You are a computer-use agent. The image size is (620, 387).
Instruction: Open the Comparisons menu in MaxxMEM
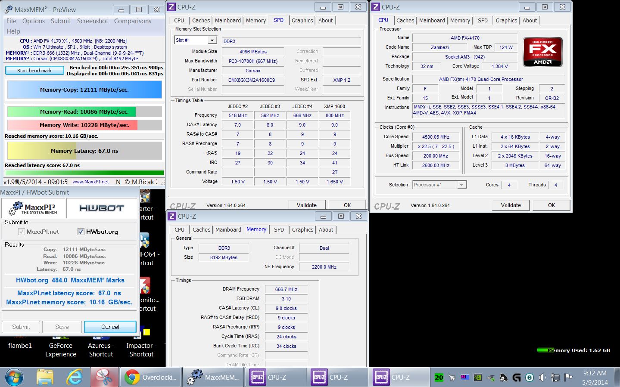133,21
